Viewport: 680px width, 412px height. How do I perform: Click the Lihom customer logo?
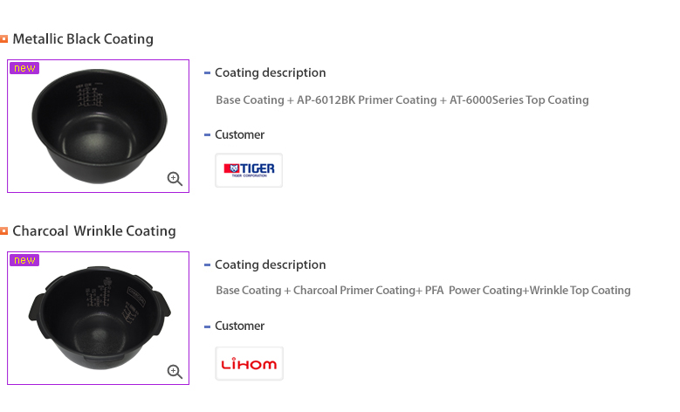point(249,363)
